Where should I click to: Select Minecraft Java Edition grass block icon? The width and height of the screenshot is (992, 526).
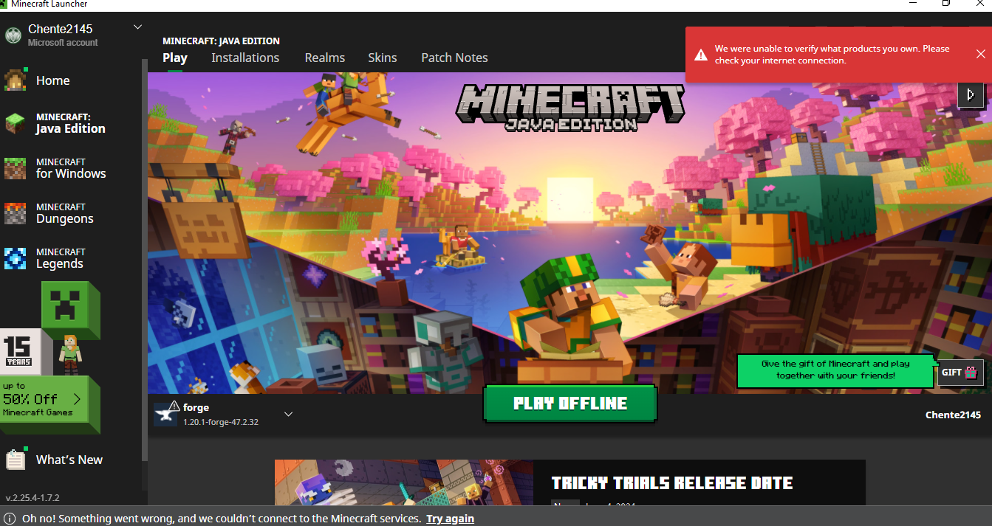tap(16, 123)
